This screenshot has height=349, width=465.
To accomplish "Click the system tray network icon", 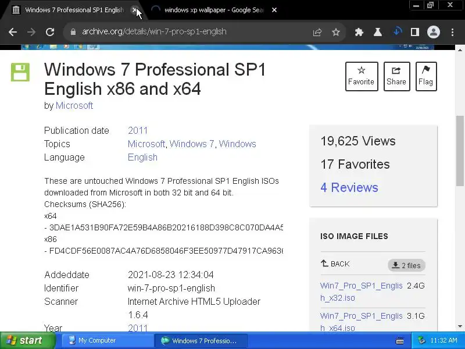I will (421, 340).
